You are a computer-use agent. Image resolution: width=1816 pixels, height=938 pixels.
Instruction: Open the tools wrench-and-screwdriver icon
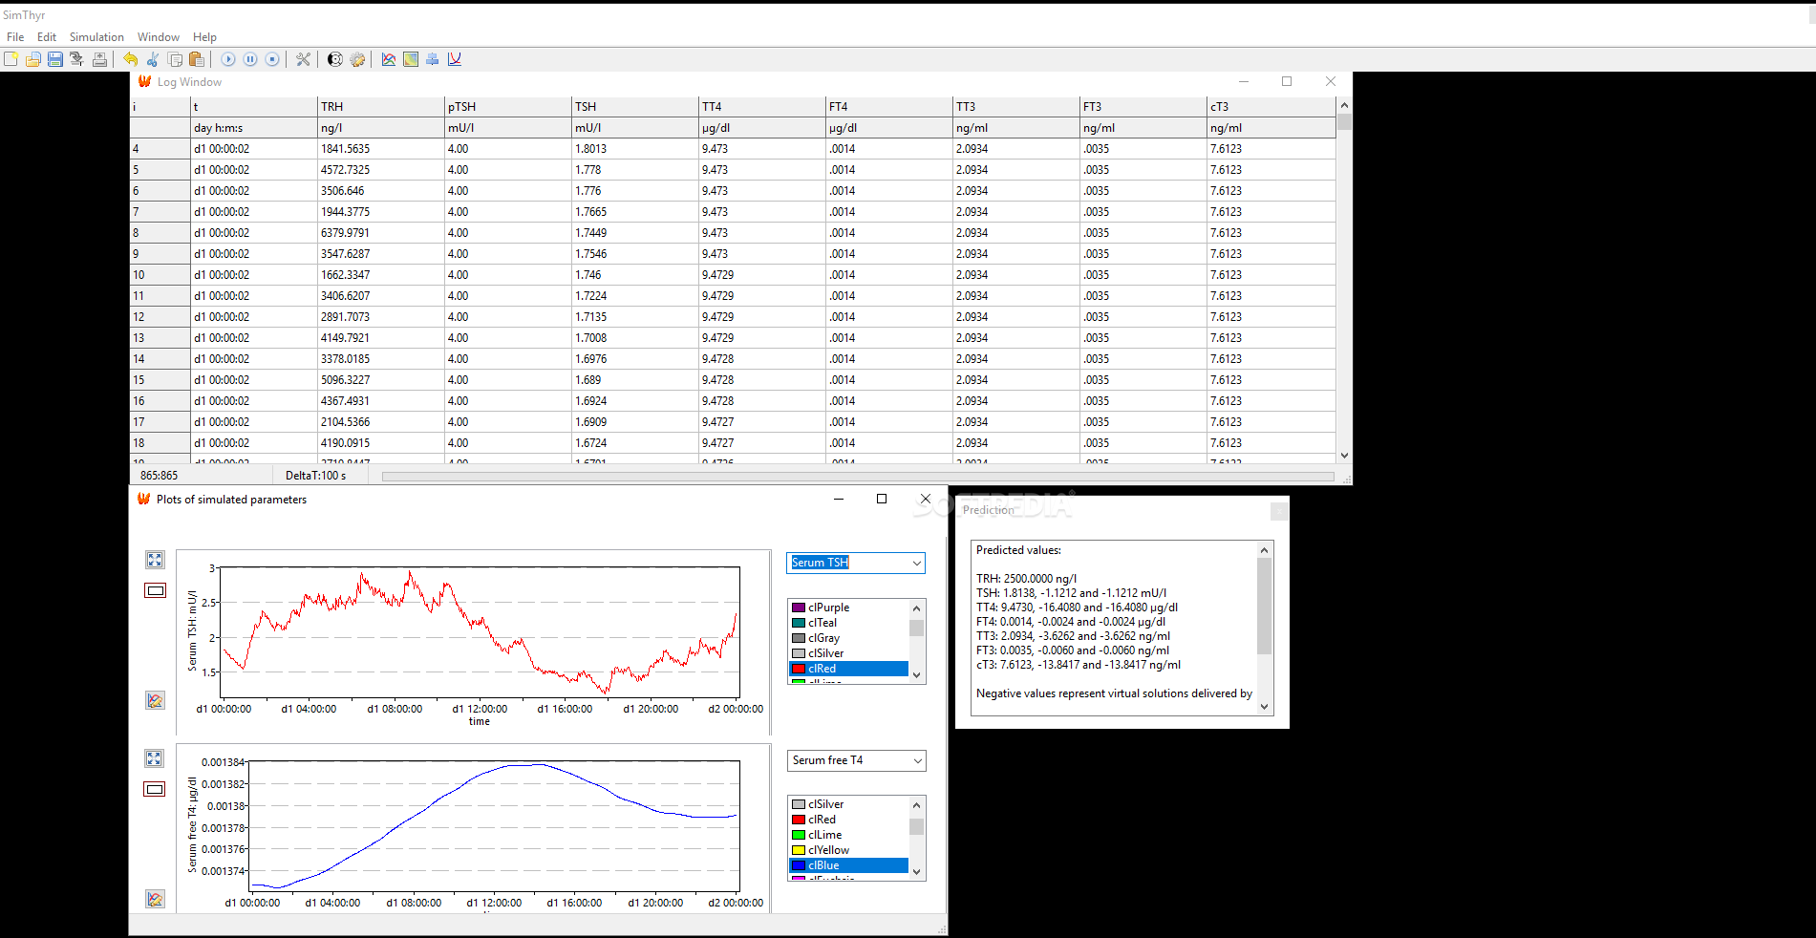coord(304,59)
